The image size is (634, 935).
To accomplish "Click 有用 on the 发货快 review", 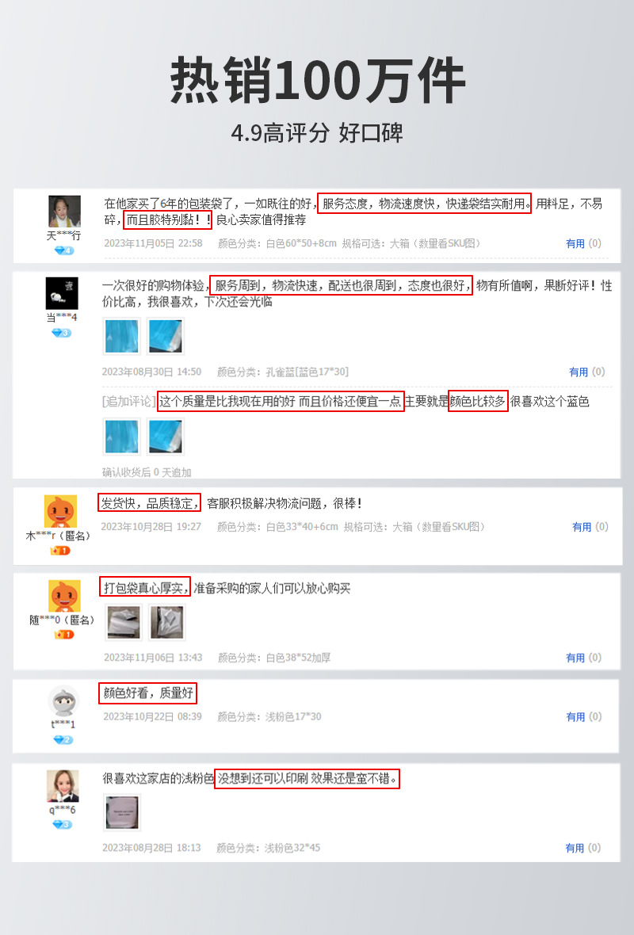I will pos(582,527).
